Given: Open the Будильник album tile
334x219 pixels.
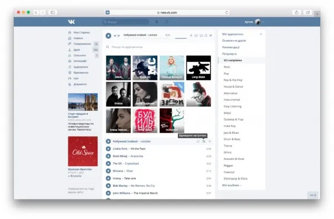Looking at the screenshot, I should point(145,120).
